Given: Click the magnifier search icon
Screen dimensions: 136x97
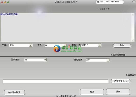Looking at the screenshot, I should 98,2.
